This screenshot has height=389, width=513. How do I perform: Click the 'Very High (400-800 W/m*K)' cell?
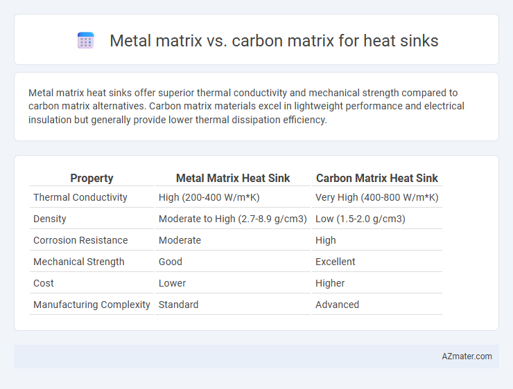click(377, 197)
